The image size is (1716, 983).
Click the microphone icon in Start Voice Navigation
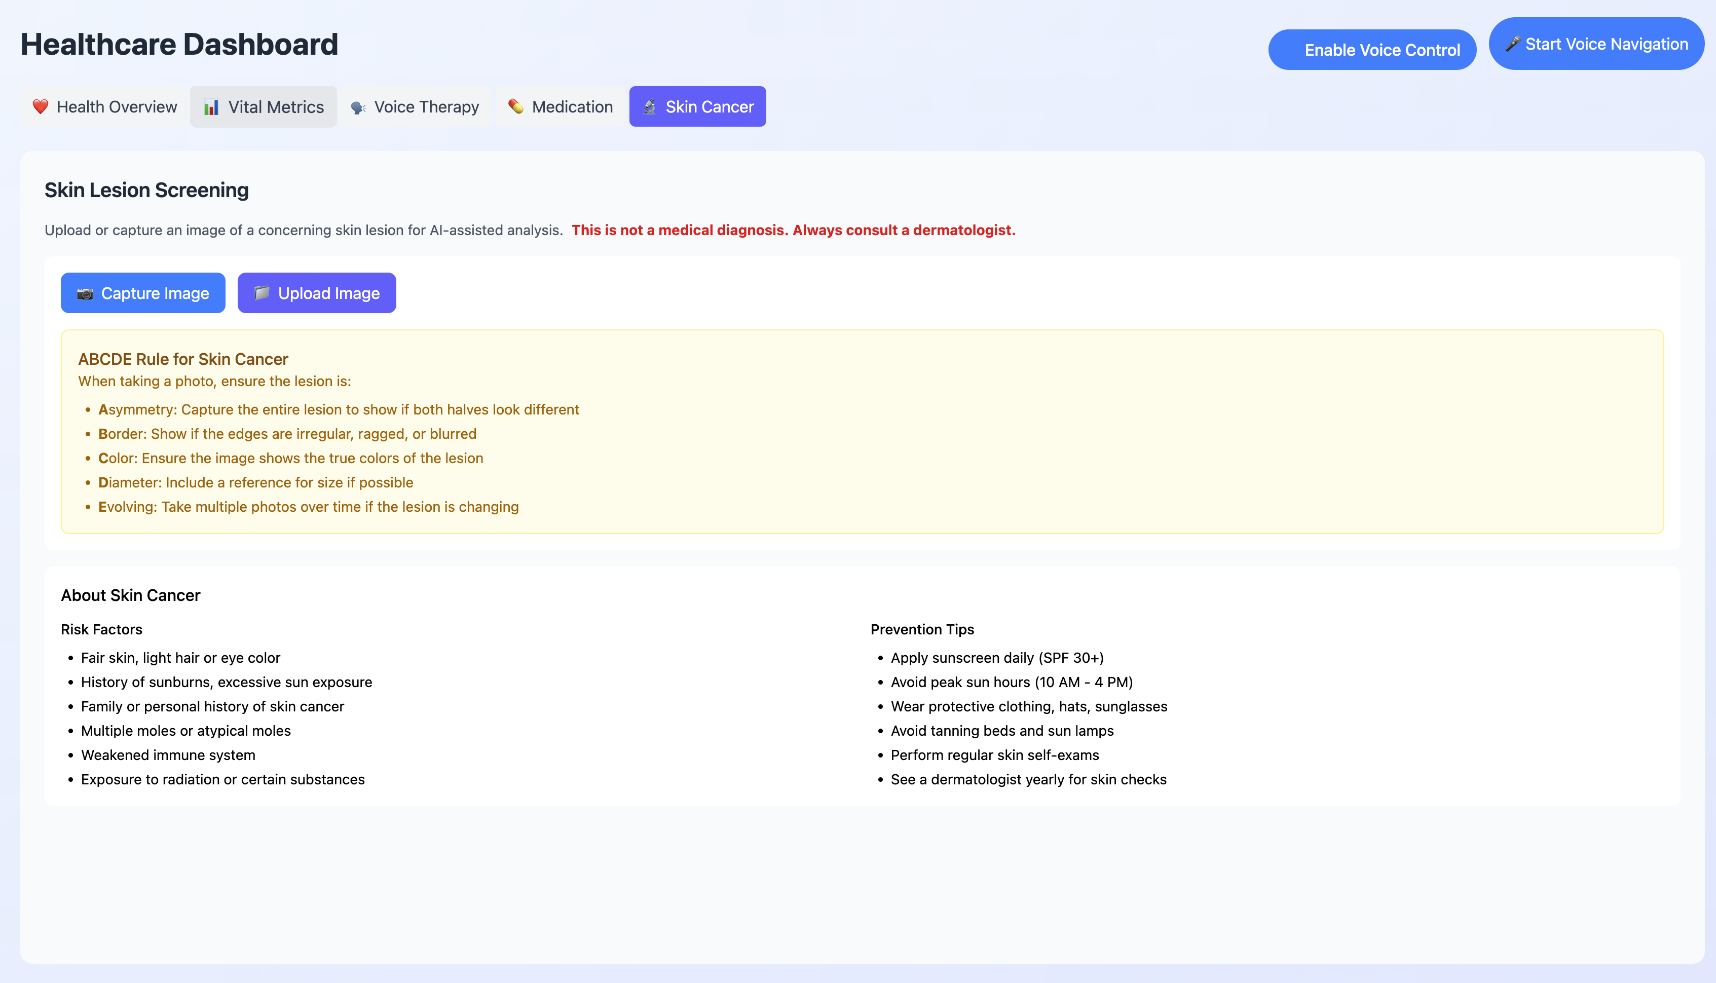[x=1513, y=44]
